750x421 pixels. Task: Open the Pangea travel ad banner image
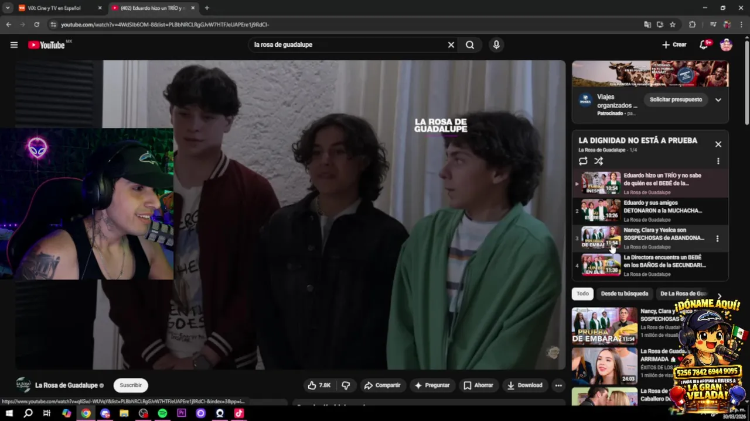(650, 74)
